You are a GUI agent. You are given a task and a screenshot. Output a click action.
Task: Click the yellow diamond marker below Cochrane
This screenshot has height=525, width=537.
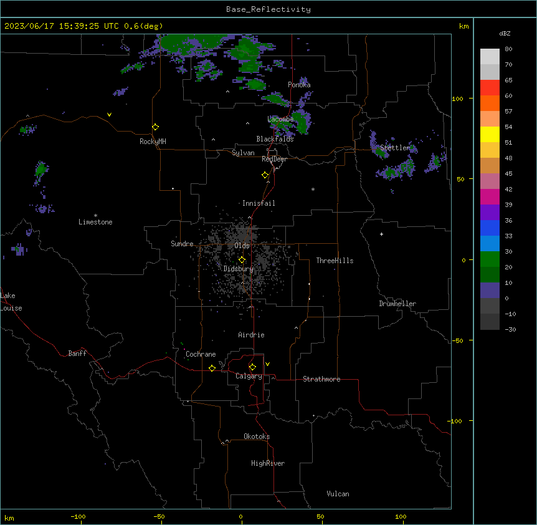click(212, 368)
